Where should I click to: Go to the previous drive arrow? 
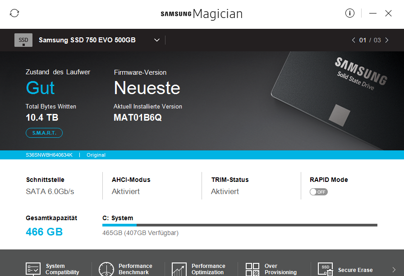353,40
